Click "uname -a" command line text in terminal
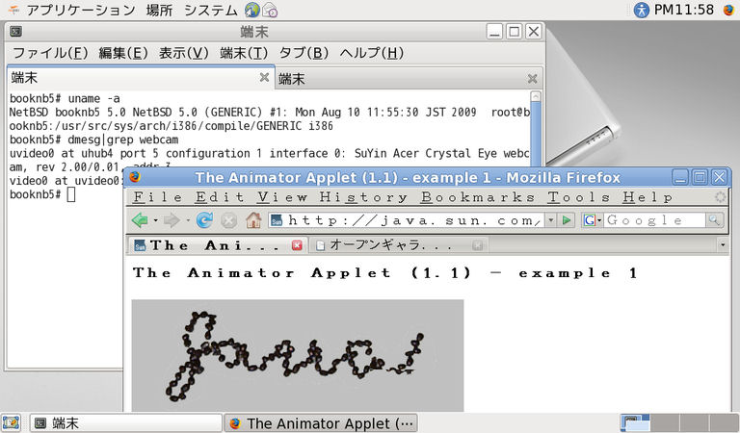The height and width of the screenshot is (433, 740). point(93,98)
